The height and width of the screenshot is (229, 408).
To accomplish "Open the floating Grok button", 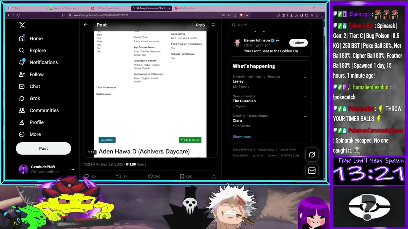I will click(312, 155).
